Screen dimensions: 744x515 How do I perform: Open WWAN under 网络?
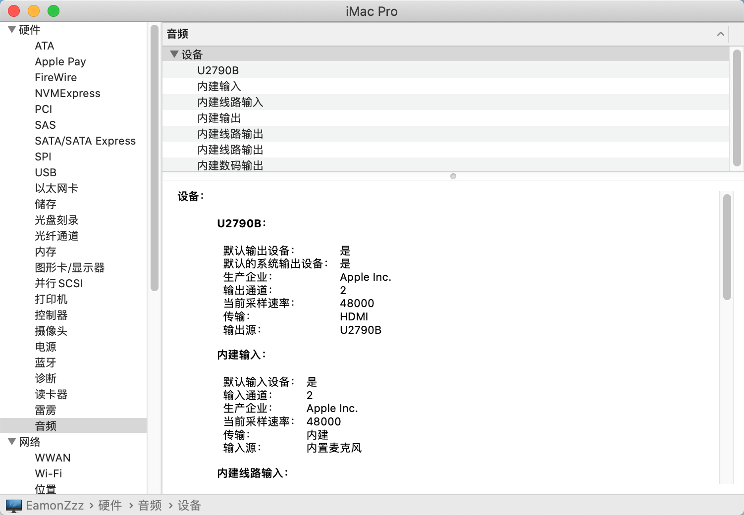pyautogui.click(x=53, y=458)
